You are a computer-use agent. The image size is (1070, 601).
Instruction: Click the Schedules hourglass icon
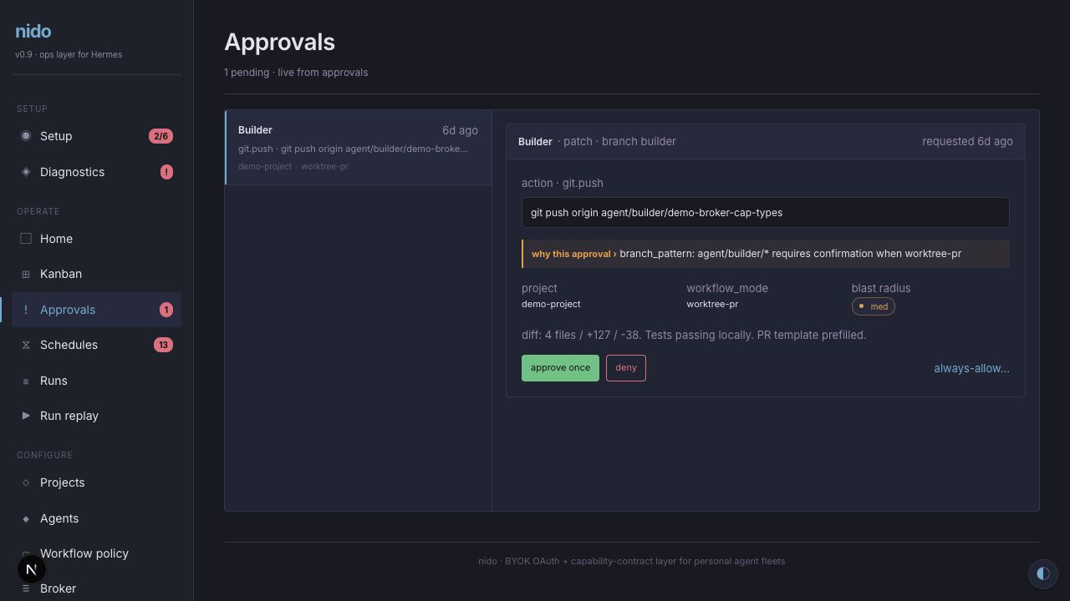pyautogui.click(x=26, y=345)
